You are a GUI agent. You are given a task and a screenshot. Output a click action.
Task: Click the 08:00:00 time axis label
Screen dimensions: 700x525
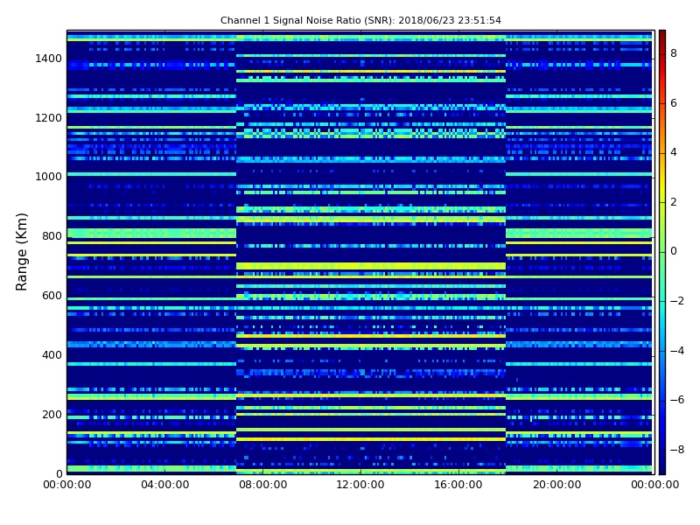(263, 485)
